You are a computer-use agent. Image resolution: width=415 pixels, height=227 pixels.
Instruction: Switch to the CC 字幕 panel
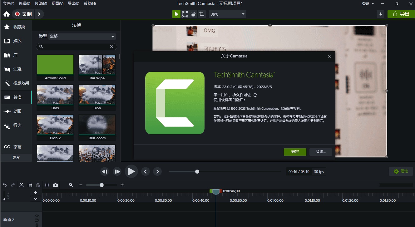16,146
